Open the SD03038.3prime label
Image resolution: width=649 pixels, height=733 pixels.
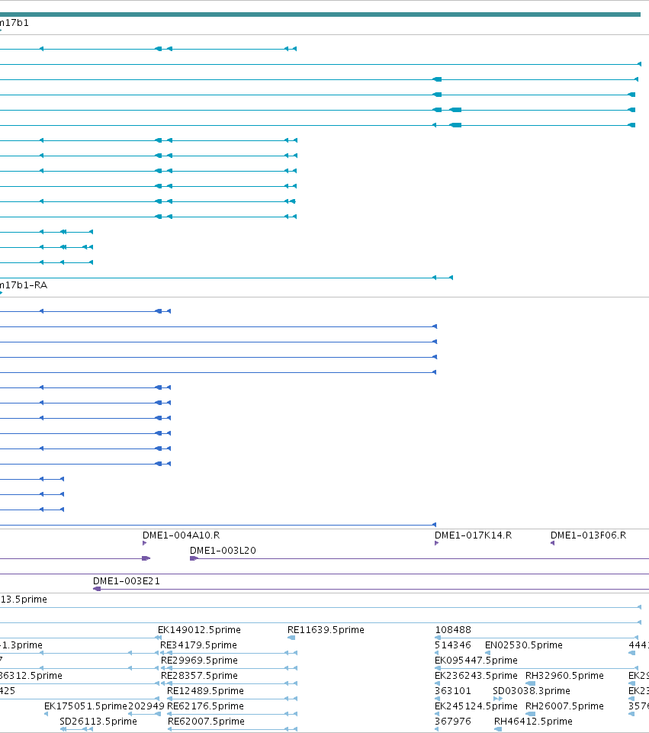[532, 691]
